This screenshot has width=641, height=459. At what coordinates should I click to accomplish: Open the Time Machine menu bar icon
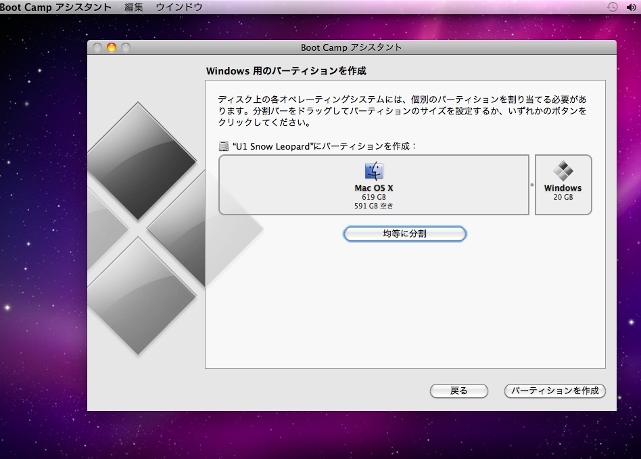coord(612,7)
